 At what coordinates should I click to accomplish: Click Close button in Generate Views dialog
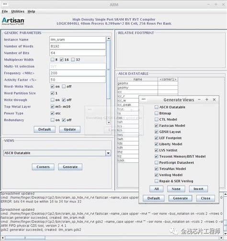[205, 198]
